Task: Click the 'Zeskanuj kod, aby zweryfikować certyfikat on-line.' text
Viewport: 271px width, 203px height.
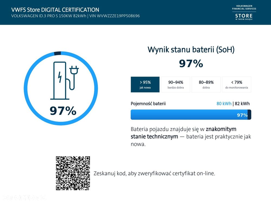Action: [154, 173]
